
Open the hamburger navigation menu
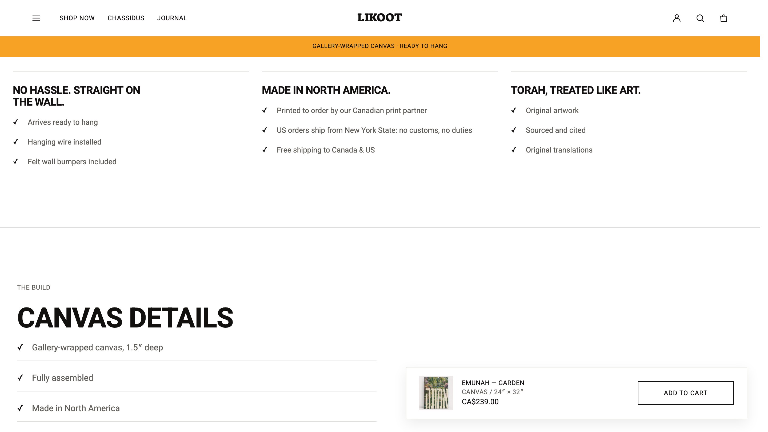pos(36,18)
